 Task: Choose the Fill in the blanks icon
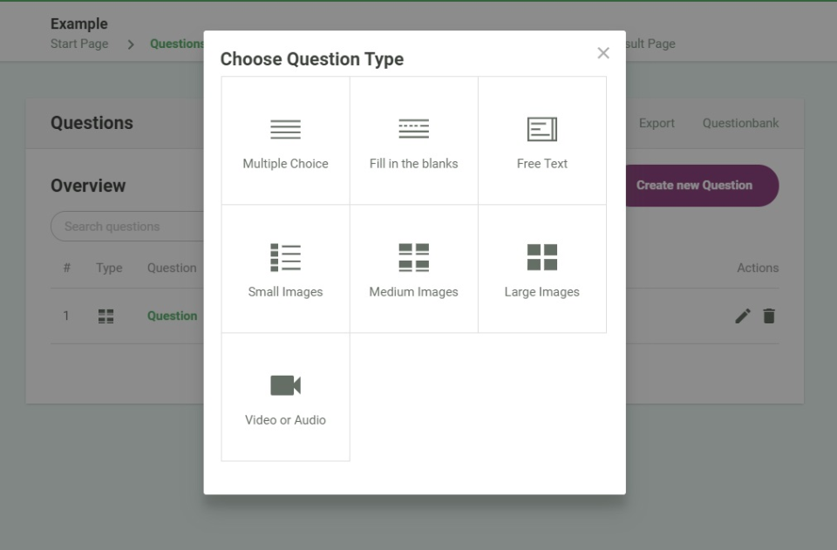pyautogui.click(x=413, y=130)
